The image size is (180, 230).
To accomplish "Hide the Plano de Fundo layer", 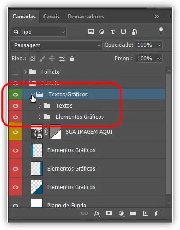I will click(x=15, y=206).
